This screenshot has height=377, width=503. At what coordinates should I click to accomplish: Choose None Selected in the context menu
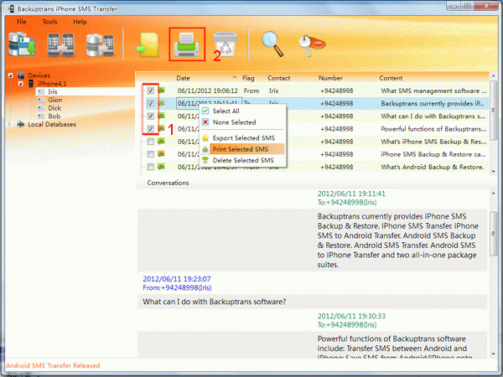[x=243, y=122]
